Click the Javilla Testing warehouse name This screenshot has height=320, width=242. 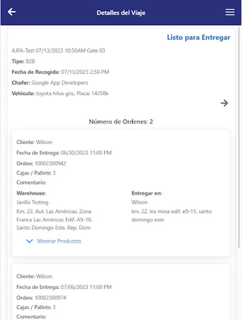point(32,202)
